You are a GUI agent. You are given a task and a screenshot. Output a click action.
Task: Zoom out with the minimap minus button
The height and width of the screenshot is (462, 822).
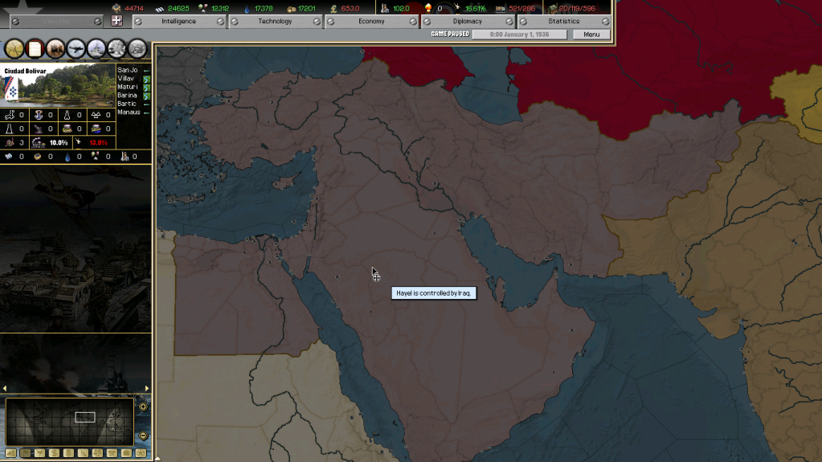(x=143, y=435)
